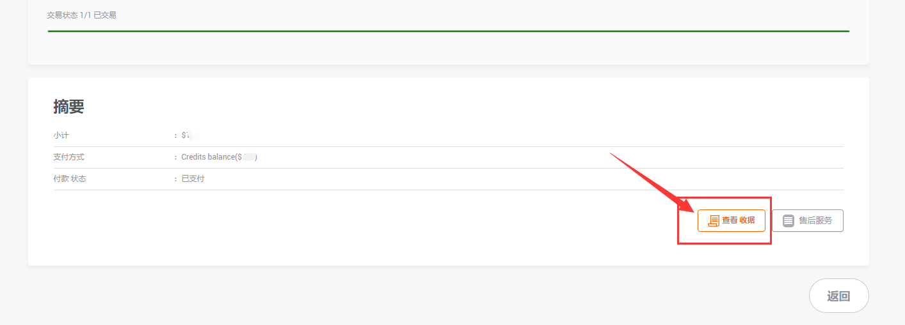Click the gray list icon in 售后服务
Image resolution: width=905 pixels, height=325 pixels.
(789, 221)
